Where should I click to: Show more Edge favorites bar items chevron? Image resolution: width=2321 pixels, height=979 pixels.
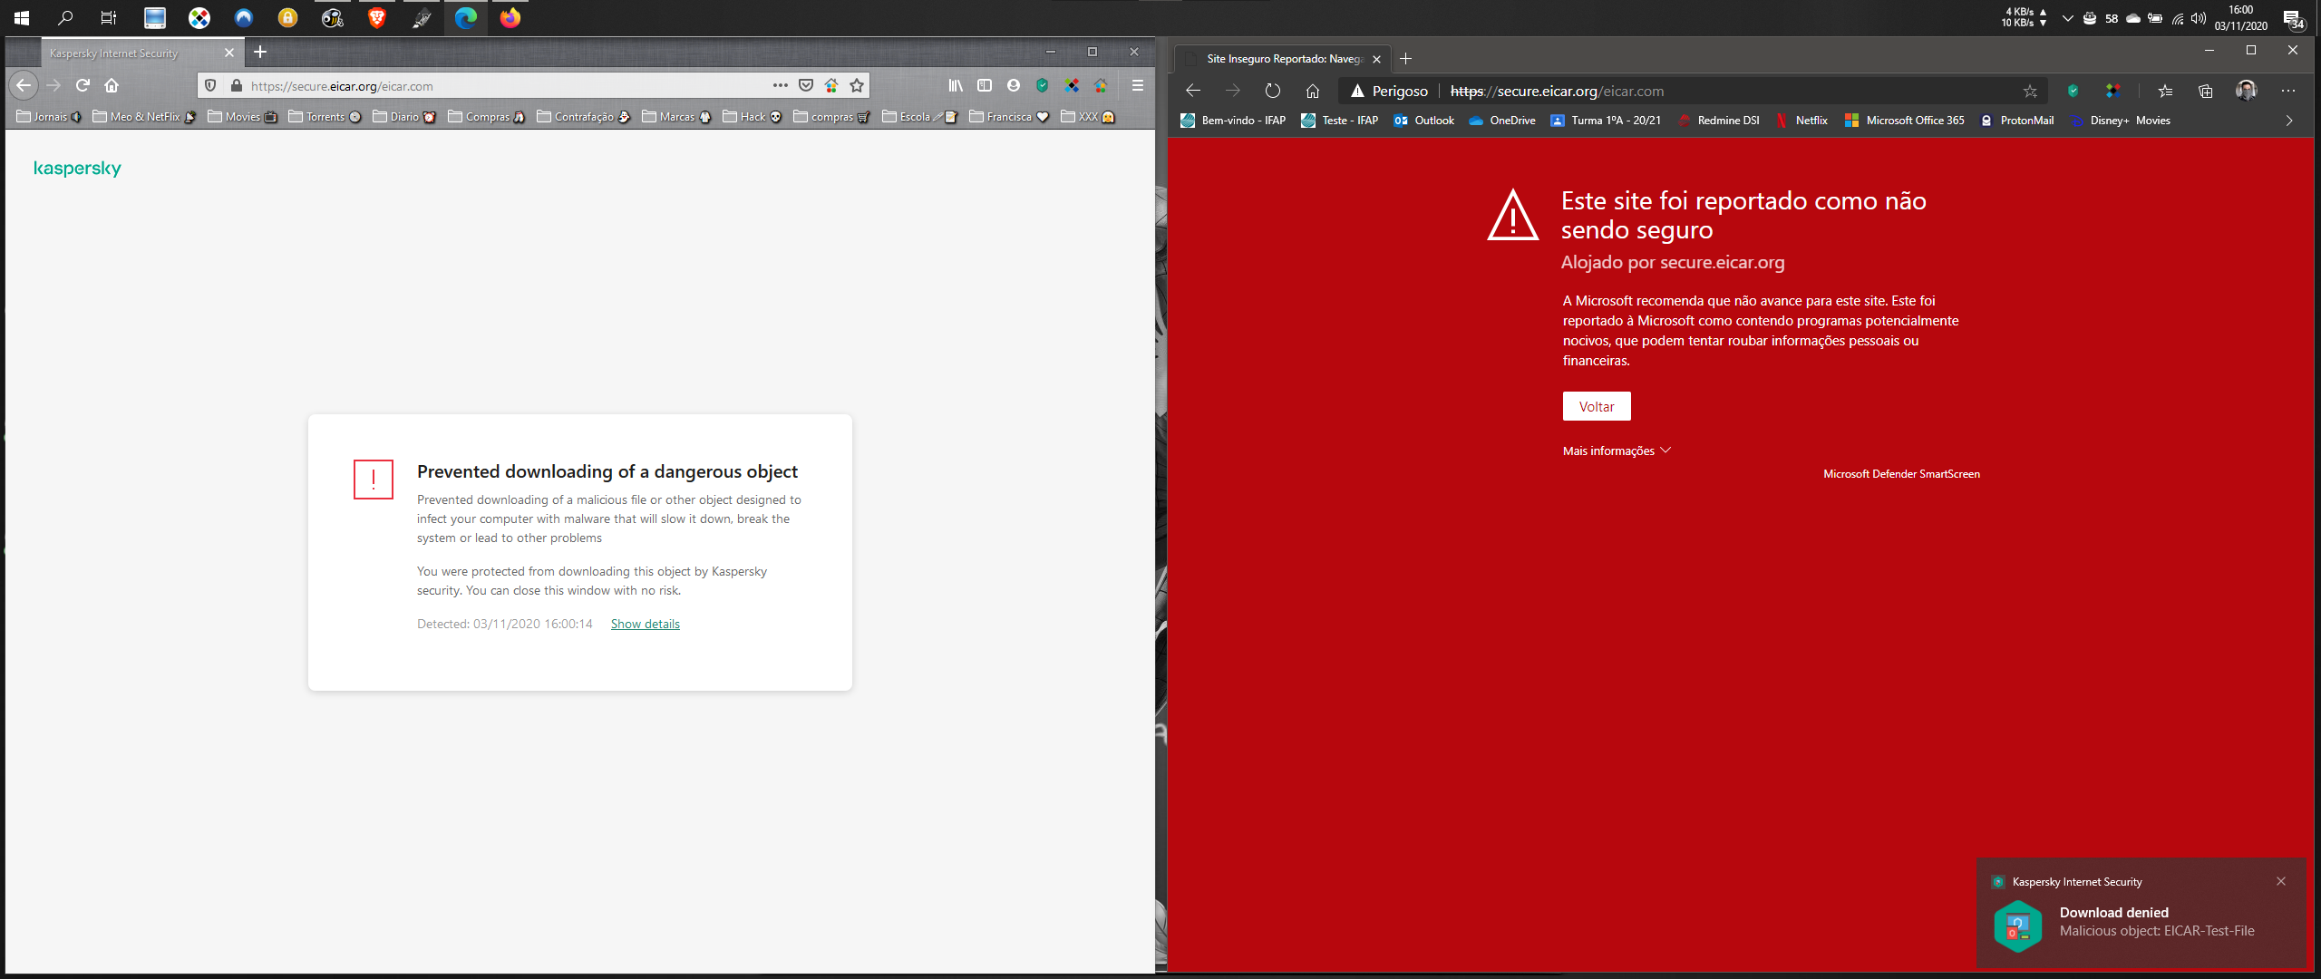point(2289,121)
